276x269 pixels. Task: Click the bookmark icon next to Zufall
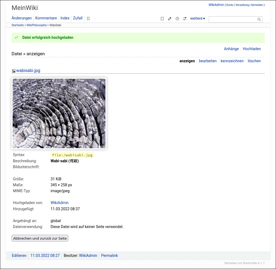coord(88,18)
